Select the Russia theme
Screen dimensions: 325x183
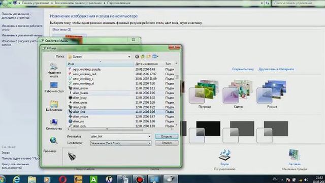coord(272,94)
